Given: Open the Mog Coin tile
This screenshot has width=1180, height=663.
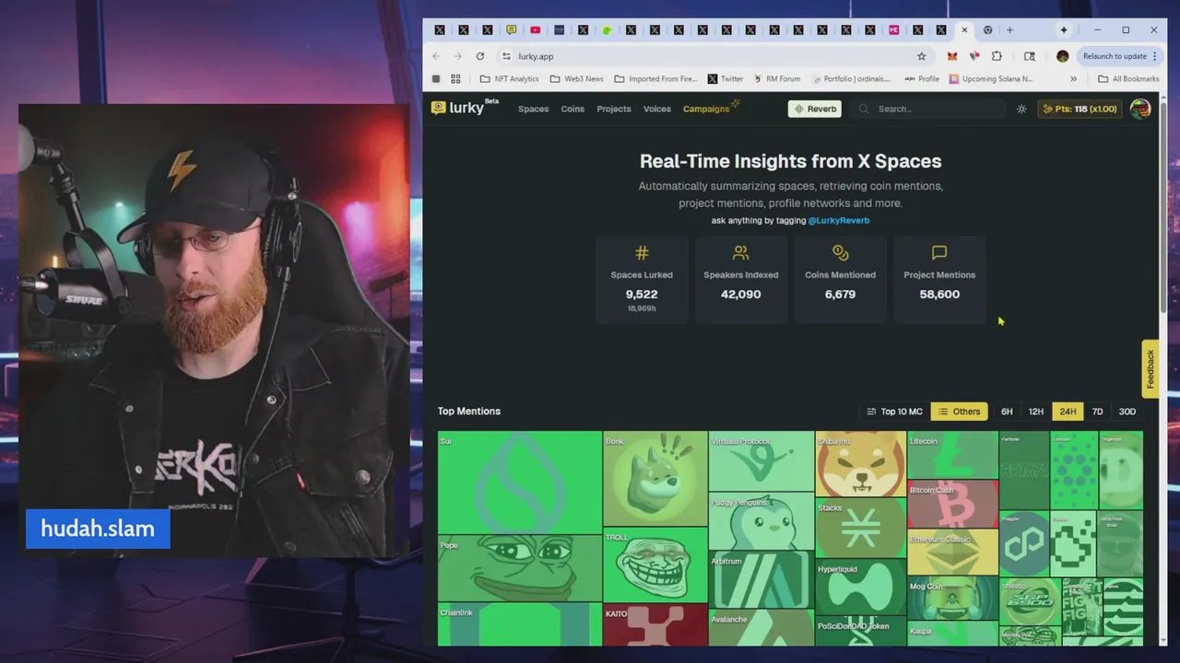Looking at the screenshot, I should pyautogui.click(x=952, y=599).
